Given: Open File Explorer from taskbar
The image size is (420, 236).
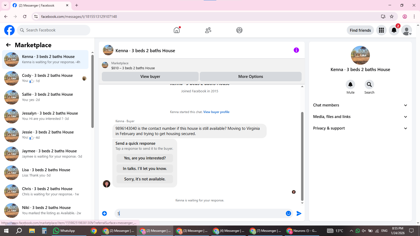Looking at the screenshot, I should (x=32, y=231).
